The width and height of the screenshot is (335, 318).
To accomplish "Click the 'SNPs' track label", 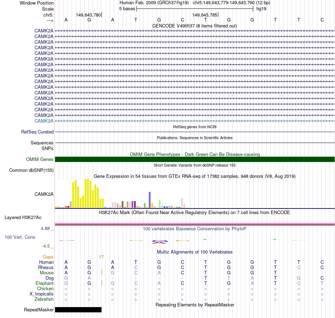I will click(x=48, y=148).
